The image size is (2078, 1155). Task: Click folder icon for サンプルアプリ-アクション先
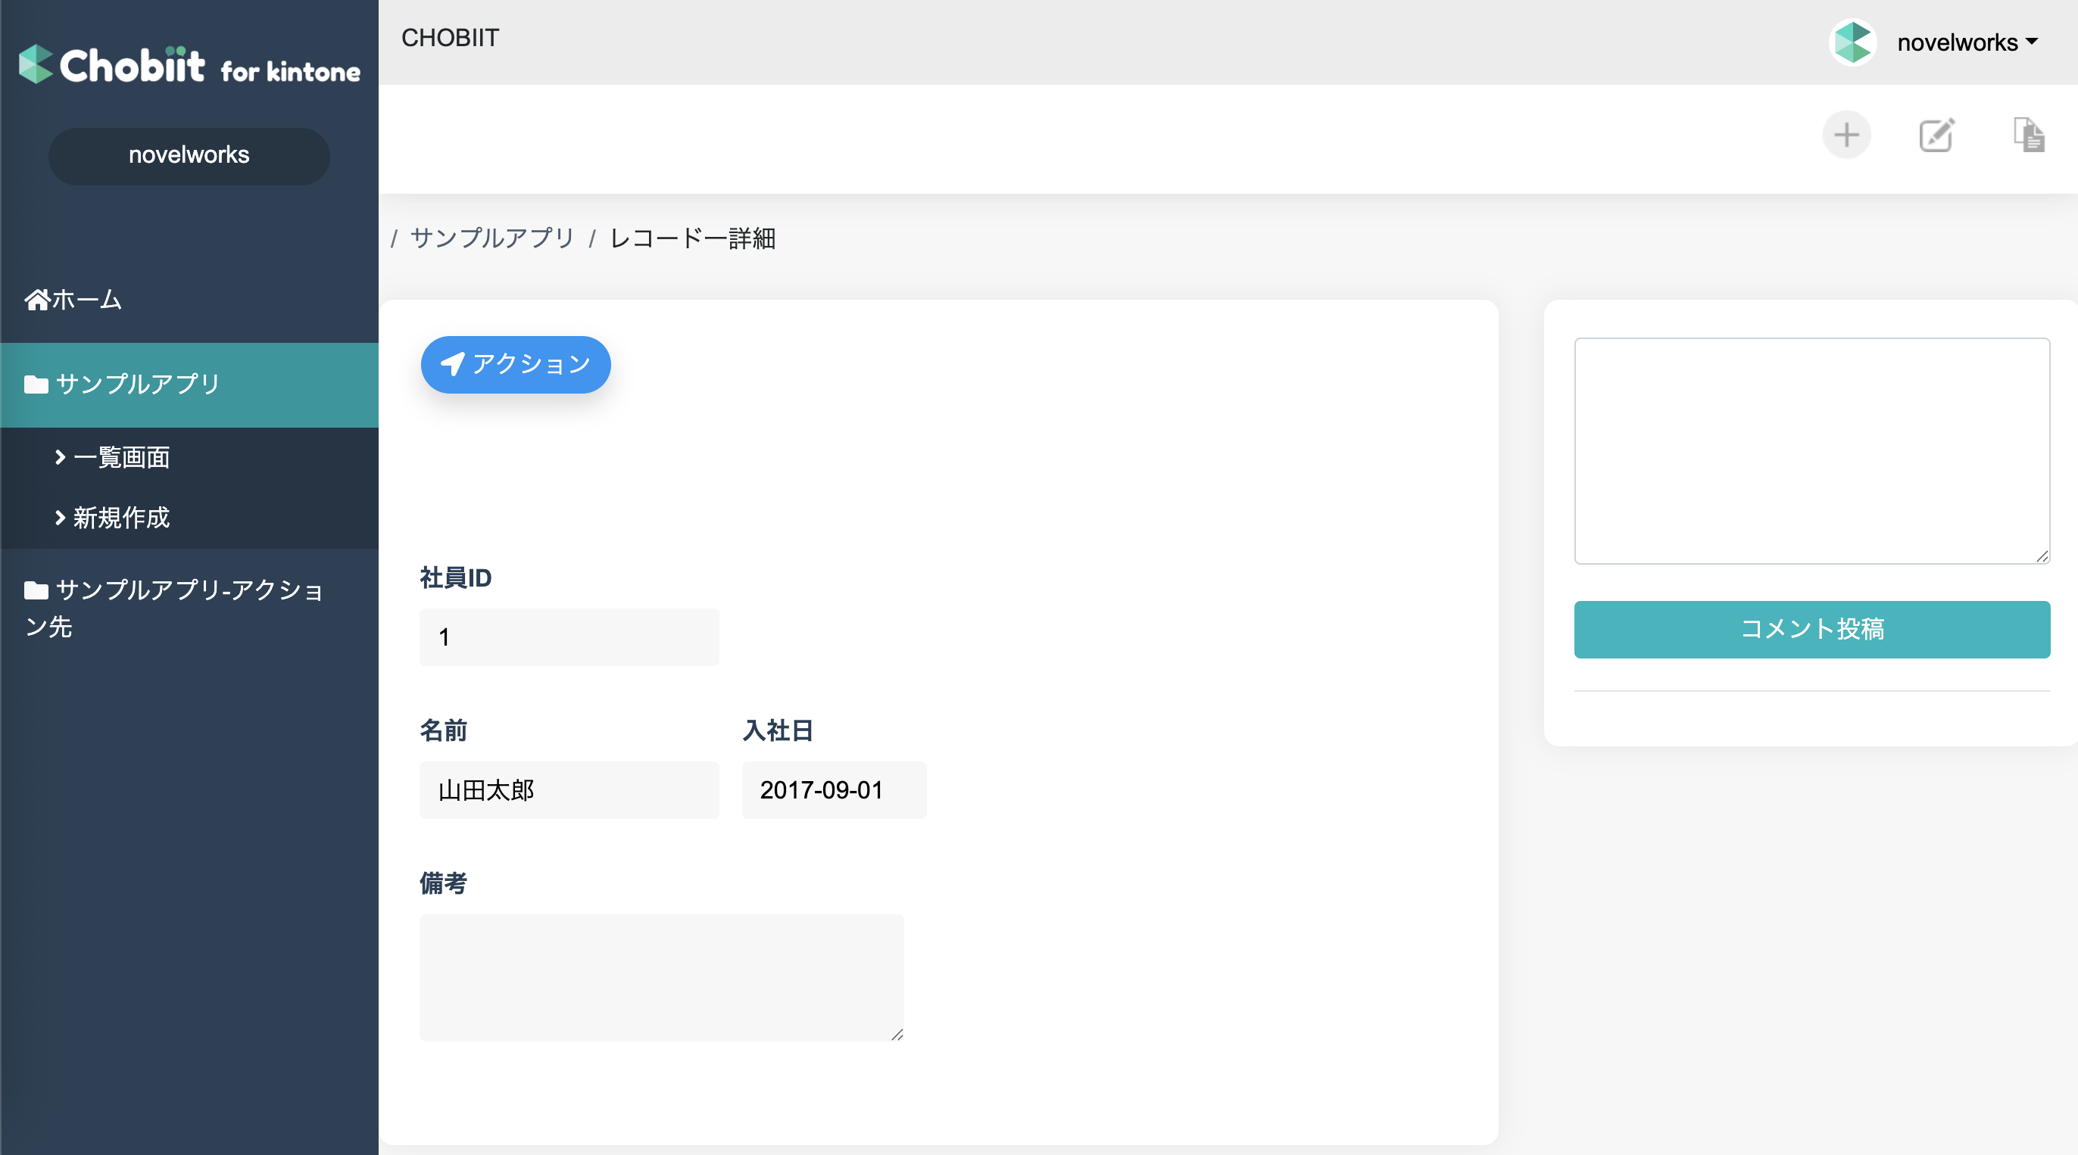[x=36, y=590]
